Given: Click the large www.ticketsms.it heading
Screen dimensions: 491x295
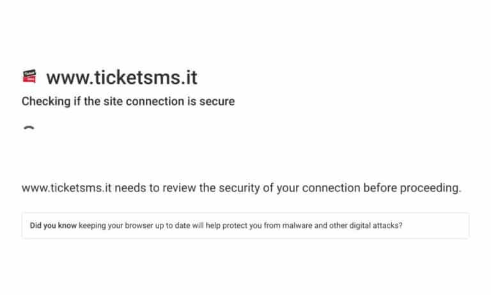Looking at the screenshot, I should click(122, 77).
